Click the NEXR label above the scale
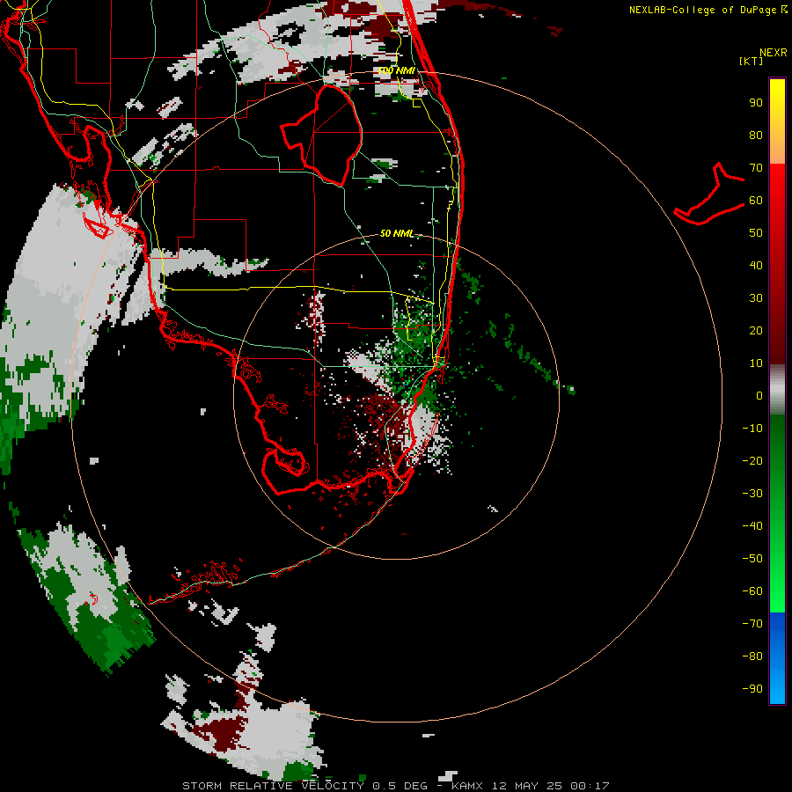The height and width of the screenshot is (792, 792). (x=773, y=53)
